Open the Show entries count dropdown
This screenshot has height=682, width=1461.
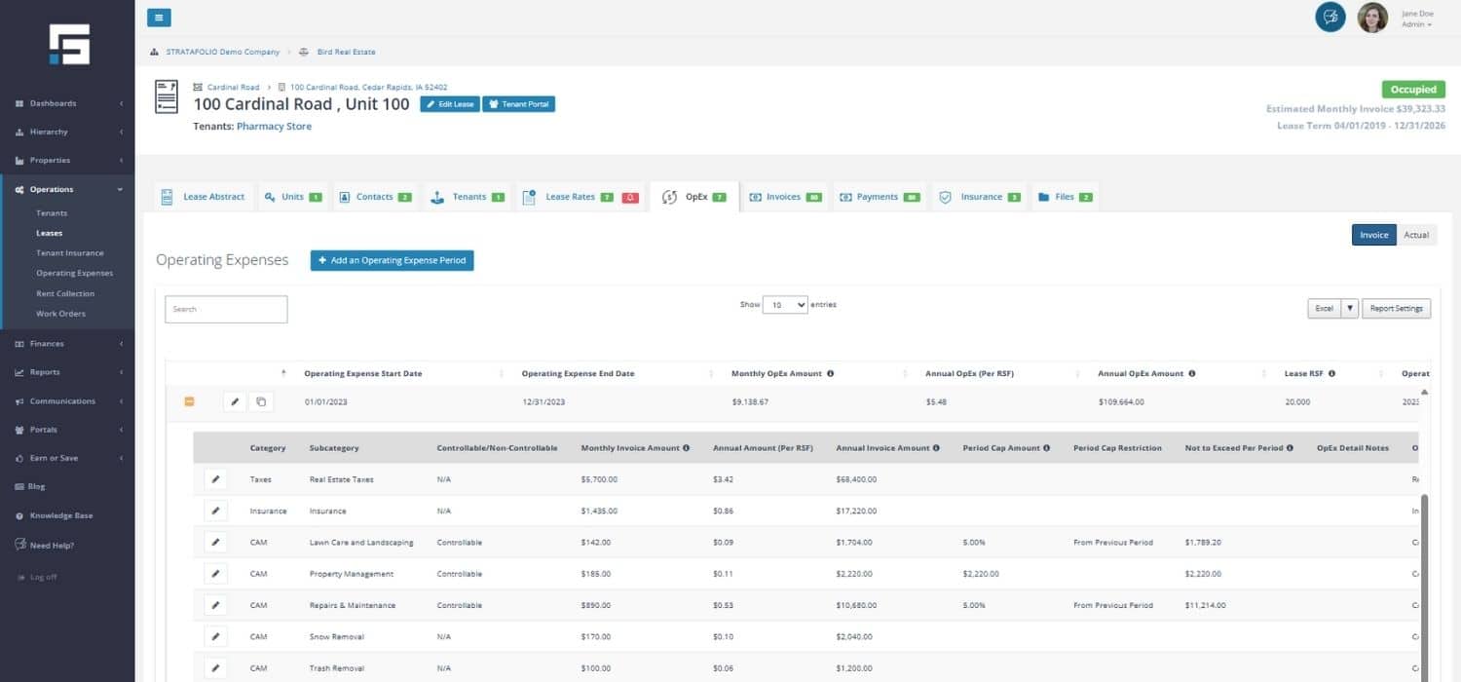pos(785,305)
